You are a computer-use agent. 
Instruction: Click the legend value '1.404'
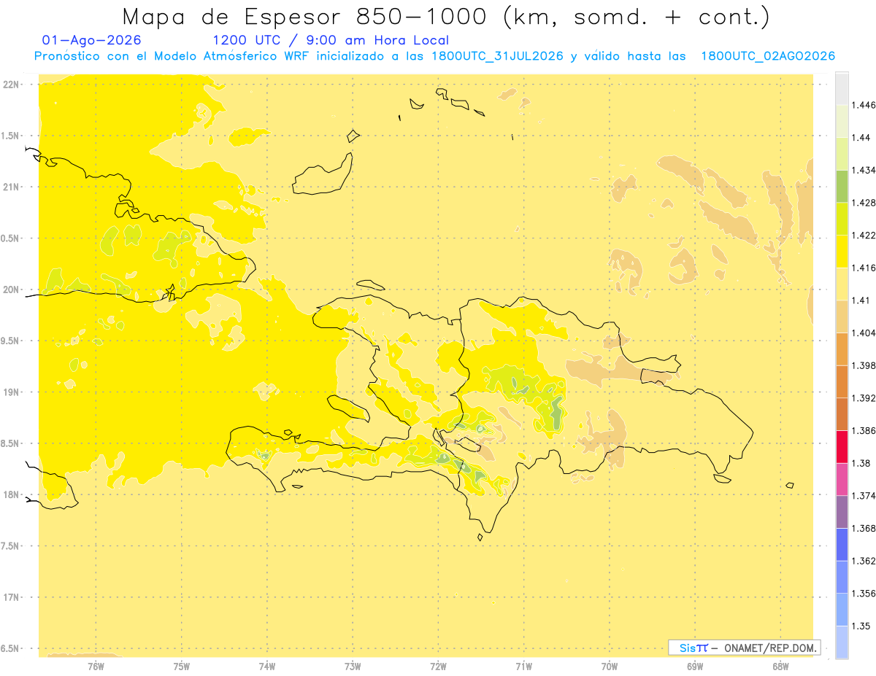pyautogui.click(x=864, y=333)
